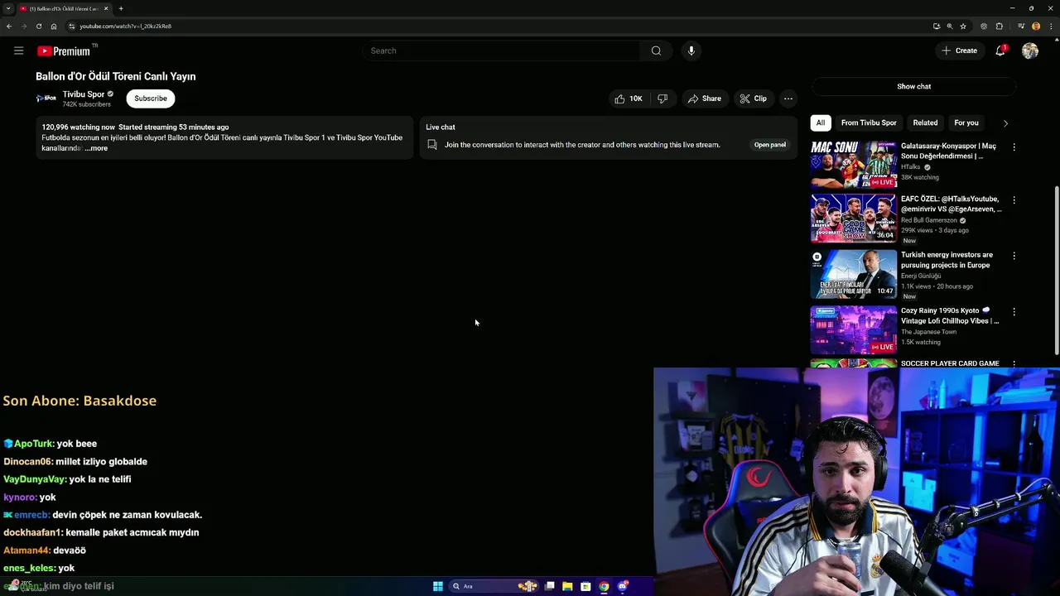
Task: Open File Explorer from the taskbar
Action: click(567, 586)
